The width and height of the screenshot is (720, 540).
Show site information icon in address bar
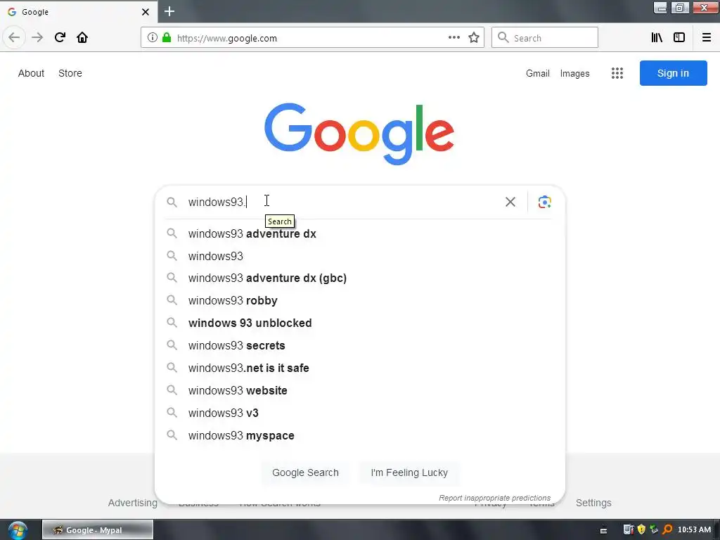pos(153,38)
